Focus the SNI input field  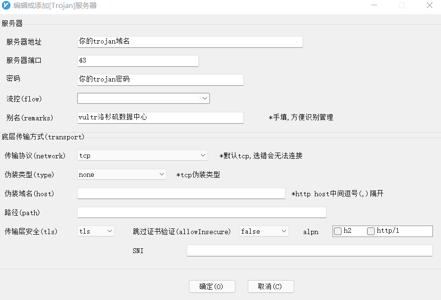[x=310, y=250]
